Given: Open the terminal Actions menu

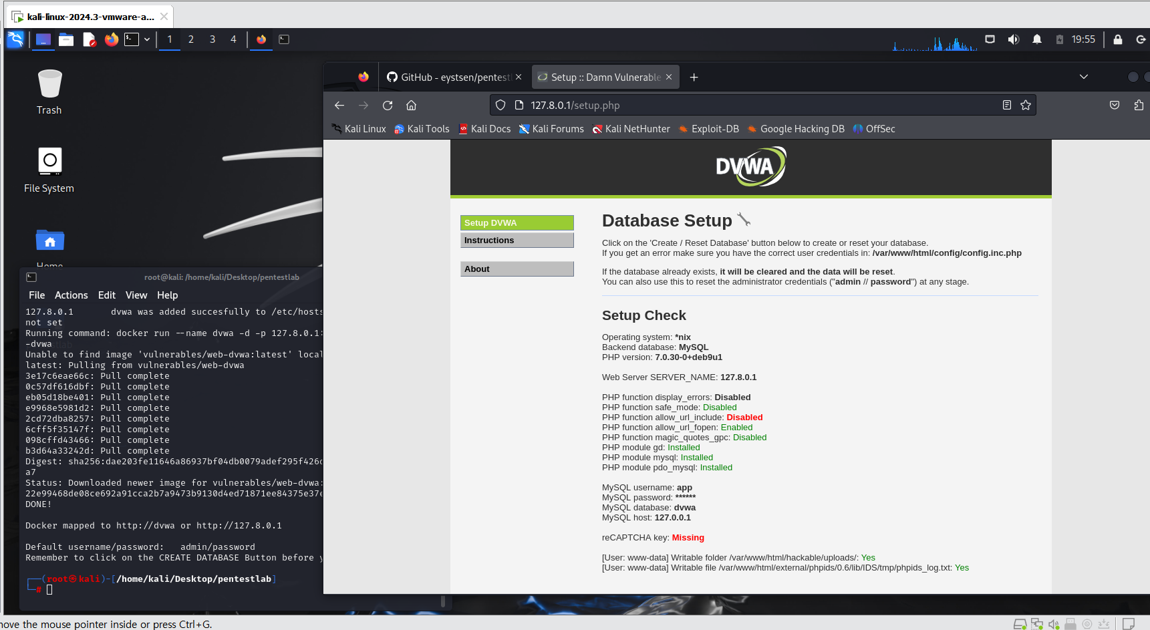Looking at the screenshot, I should pos(71,295).
